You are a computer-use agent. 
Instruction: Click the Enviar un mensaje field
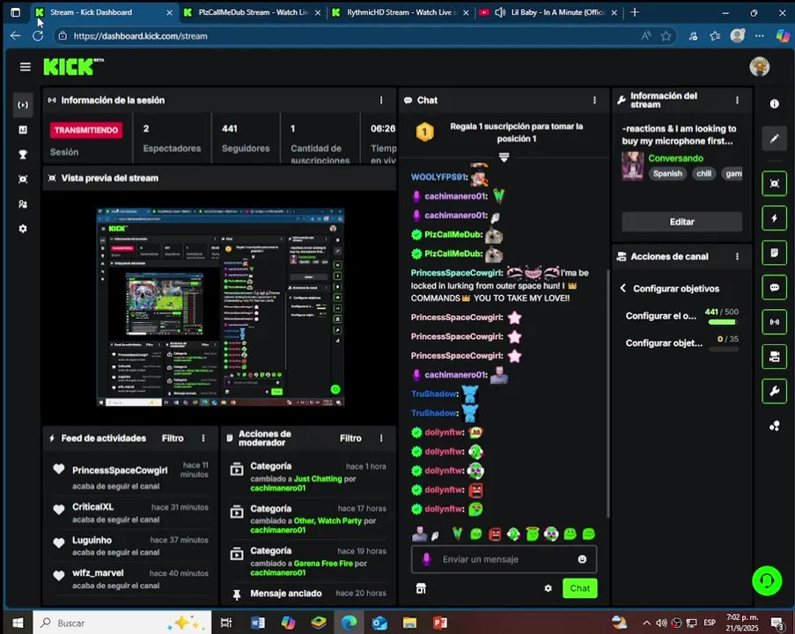tap(504, 559)
